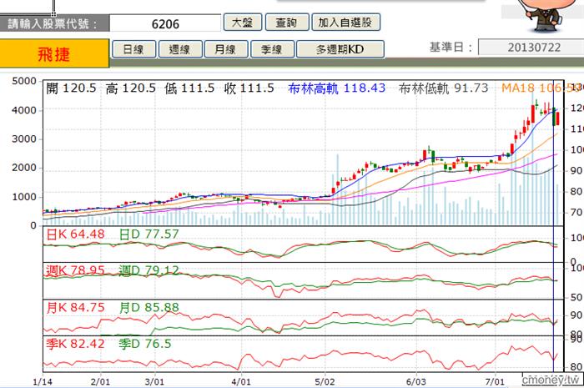The height and width of the screenshot is (388, 584).
Task: Focus the stock code field showing 6206
Action: pos(165,23)
